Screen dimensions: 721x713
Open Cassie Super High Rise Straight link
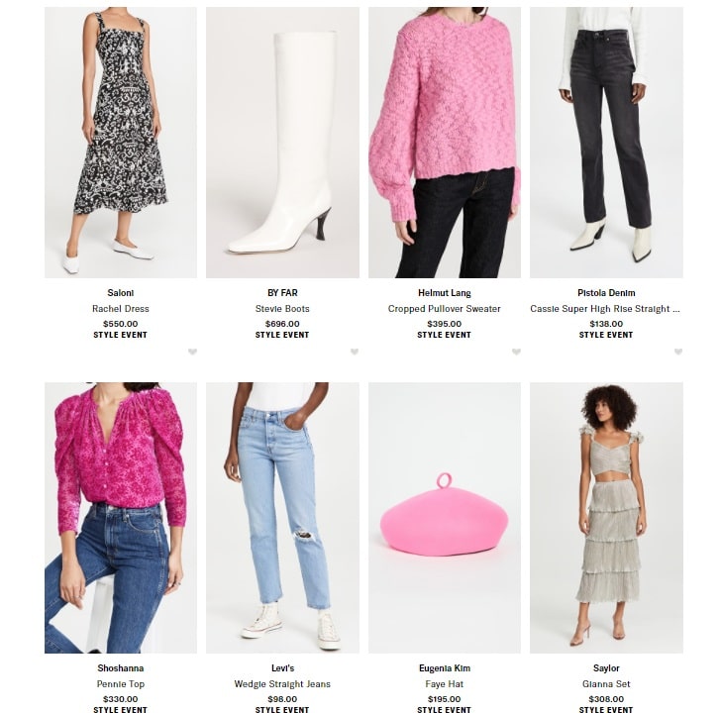point(605,309)
